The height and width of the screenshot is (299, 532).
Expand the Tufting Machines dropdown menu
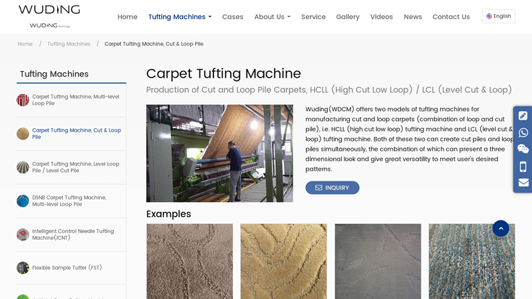pos(180,17)
